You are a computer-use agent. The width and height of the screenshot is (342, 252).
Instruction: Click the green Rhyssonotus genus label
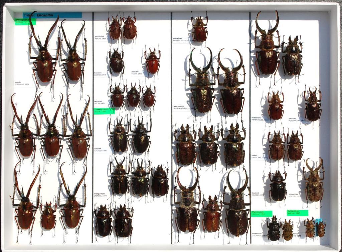point(262,214)
